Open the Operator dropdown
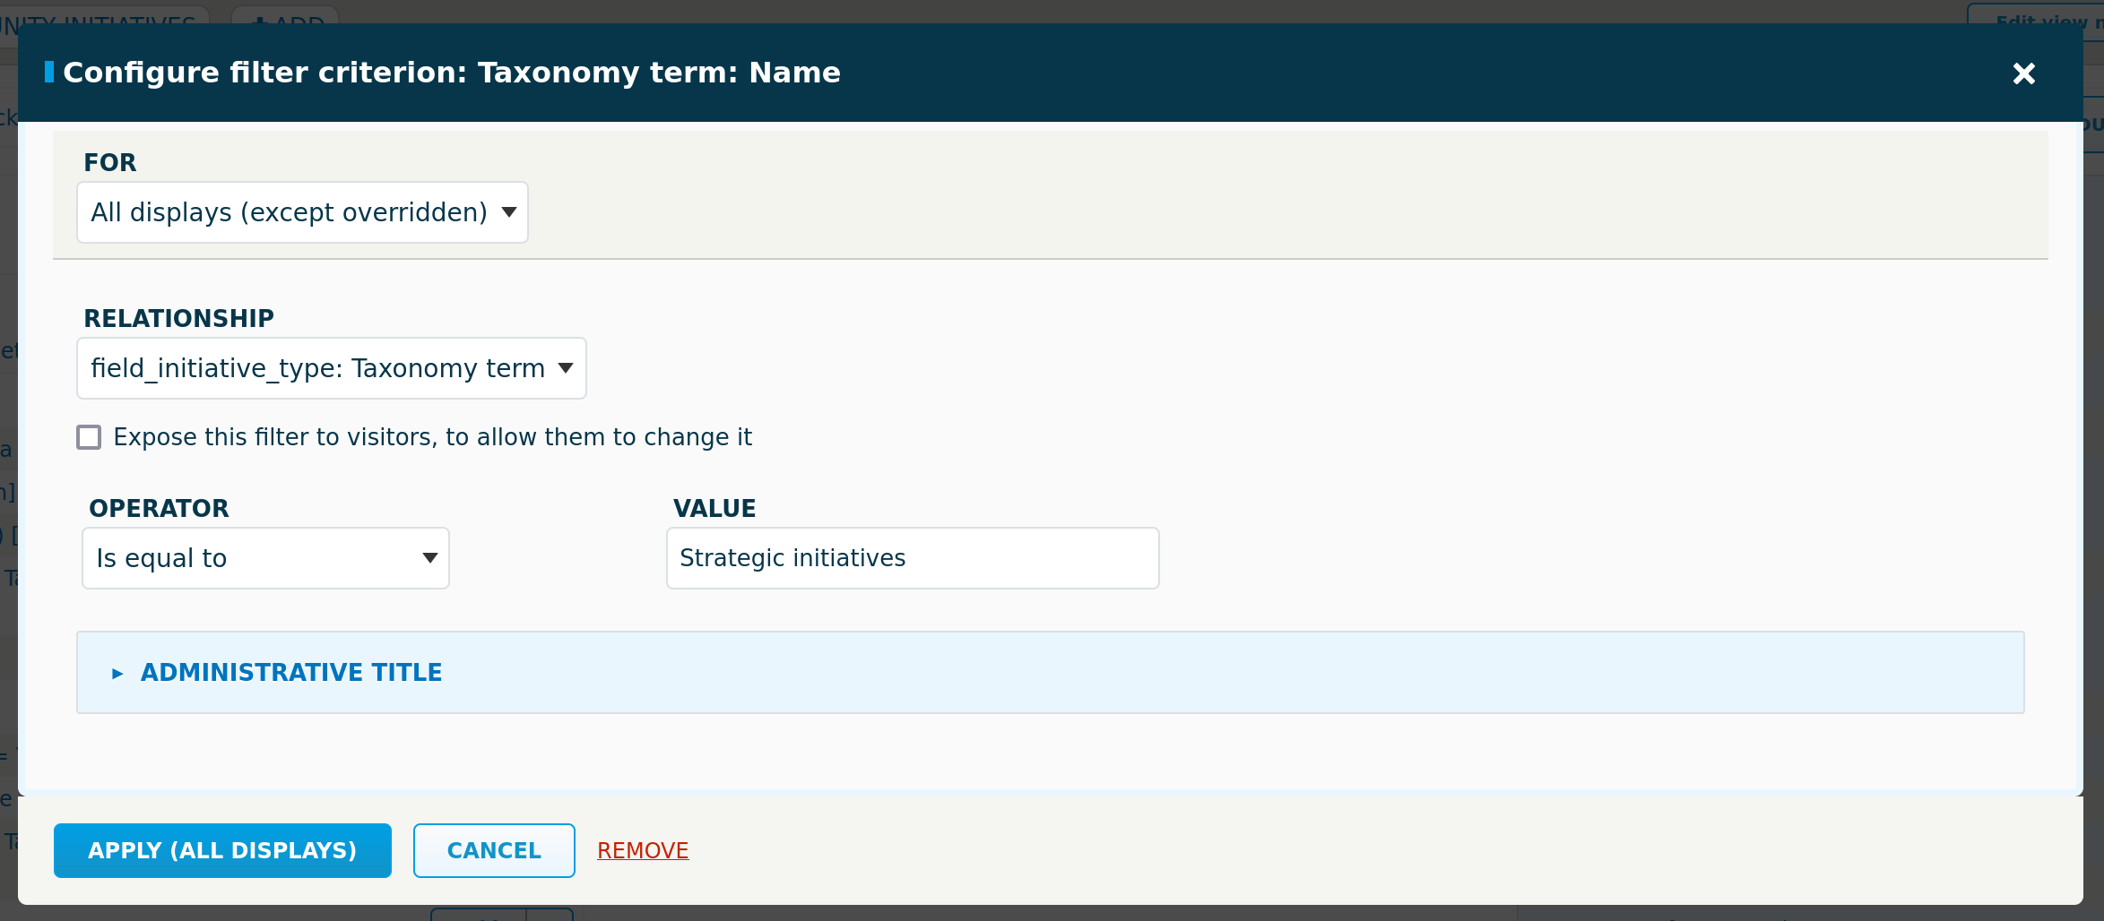This screenshot has height=921, width=2104. pos(264,557)
